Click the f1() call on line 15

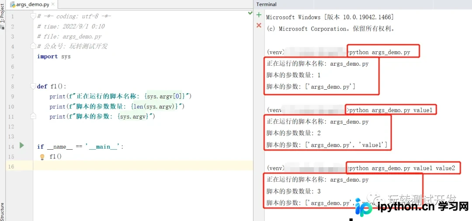click(56, 157)
